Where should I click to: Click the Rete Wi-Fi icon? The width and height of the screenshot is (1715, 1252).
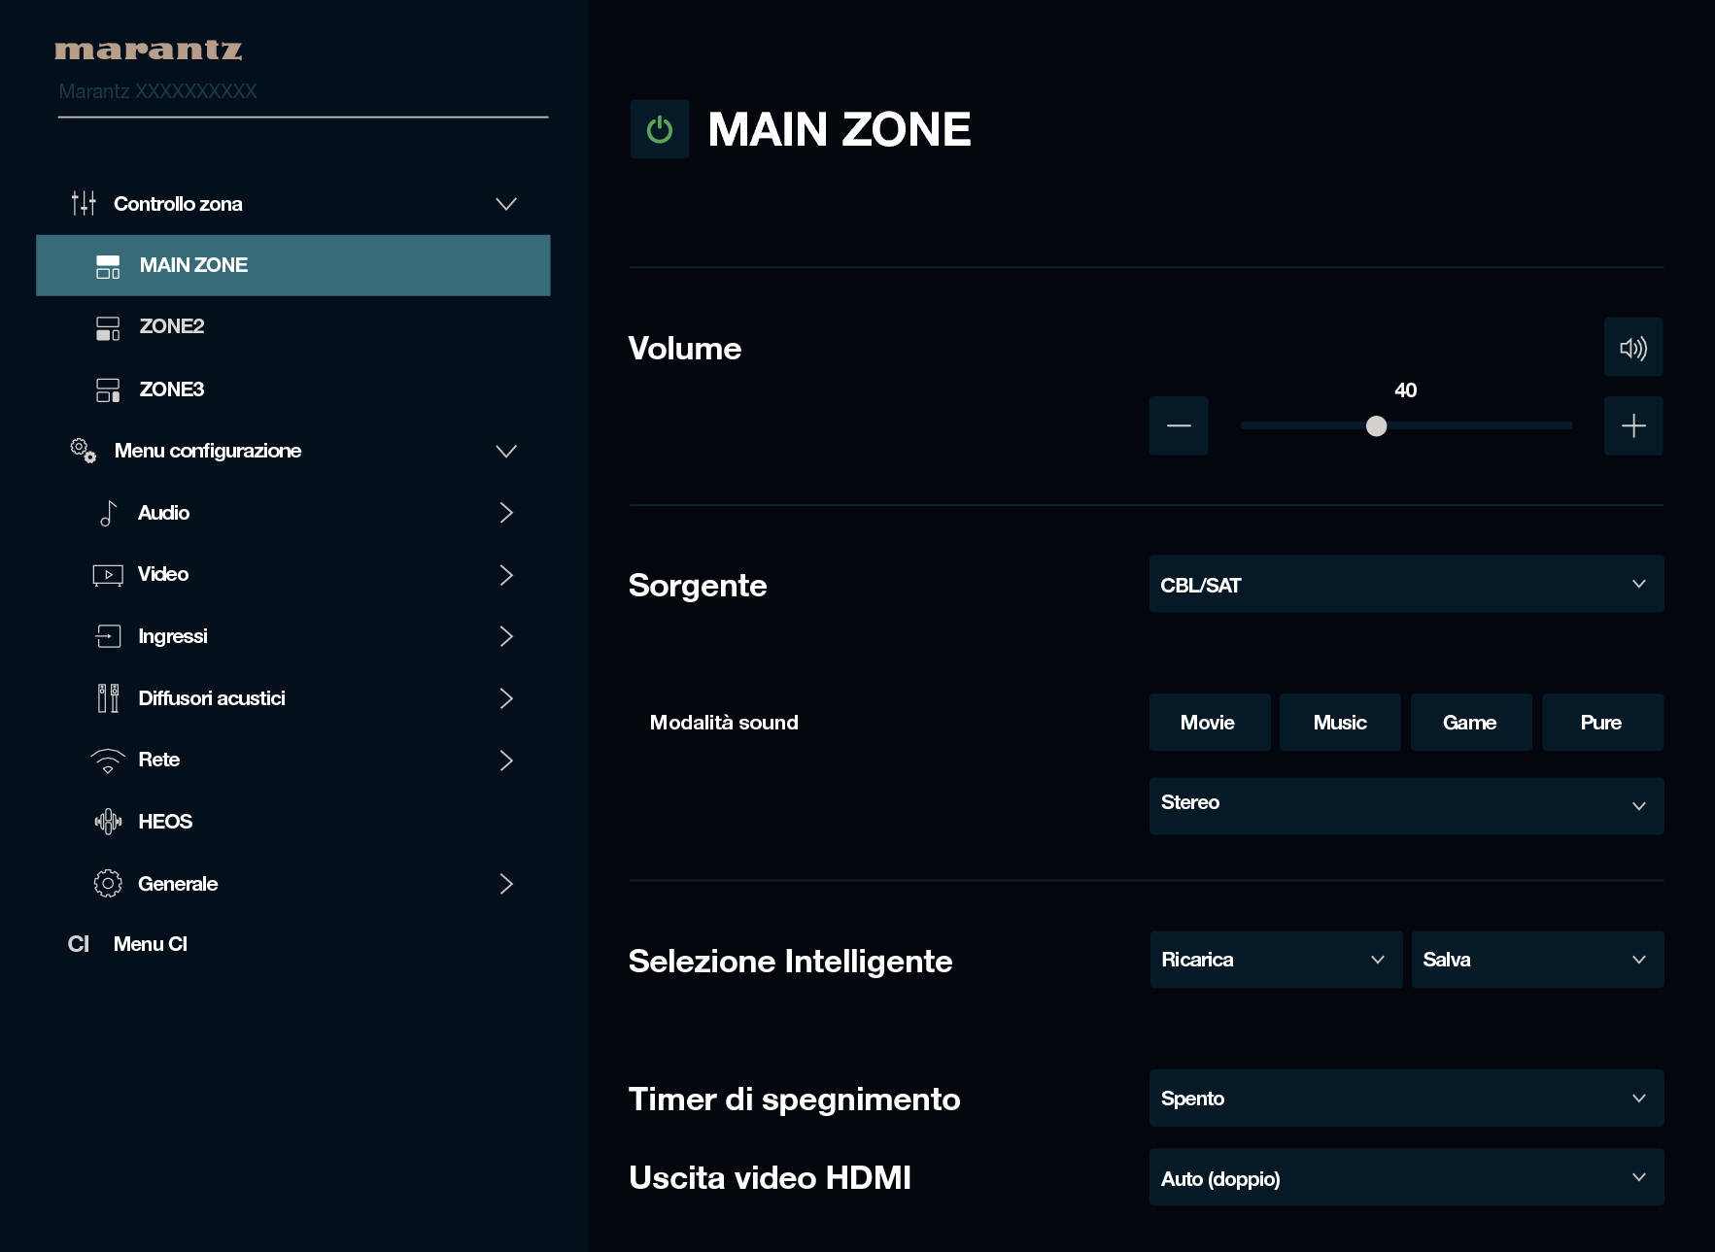tap(108, 761)
